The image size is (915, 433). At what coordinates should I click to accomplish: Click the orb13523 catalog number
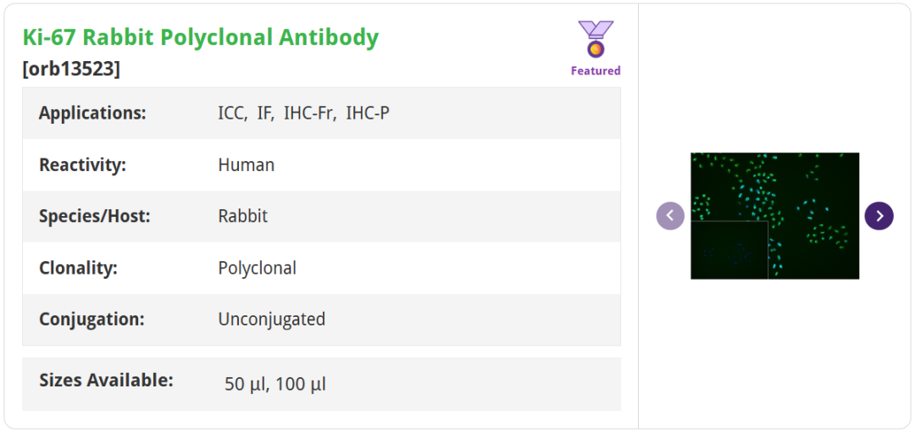(x=71, y=69)
